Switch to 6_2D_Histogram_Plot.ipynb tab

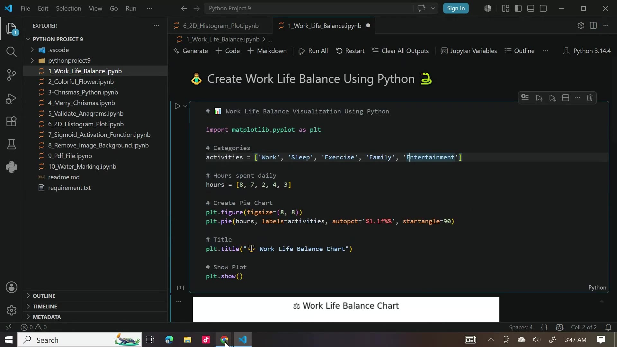click(220, 26)
